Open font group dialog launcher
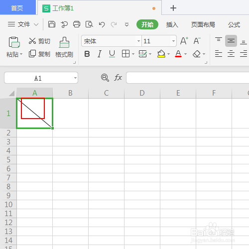 [206, 63]
